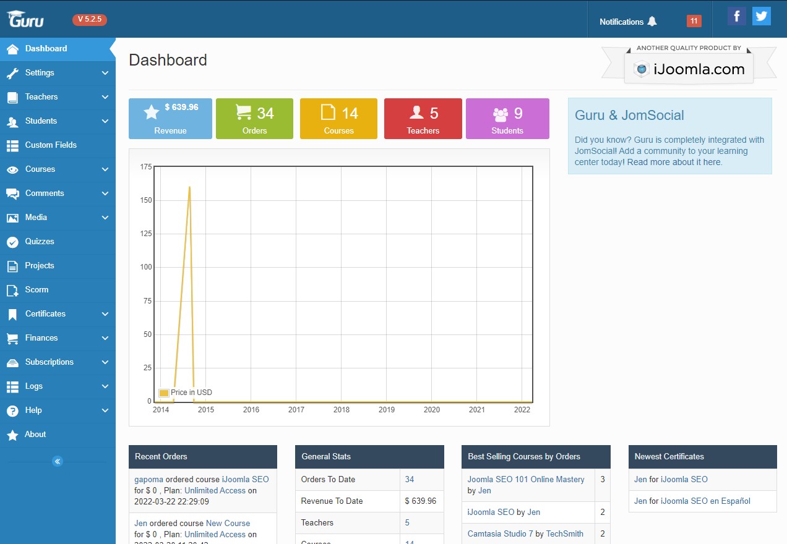Click the Notifications bell icon
The image size is (787, 544).
pos(652,22)
